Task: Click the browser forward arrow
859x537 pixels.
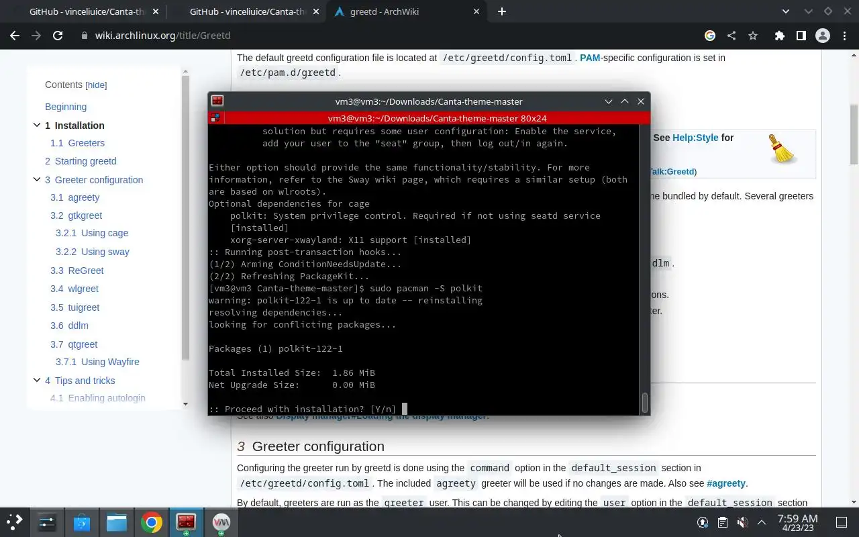Action: point(36,36)
